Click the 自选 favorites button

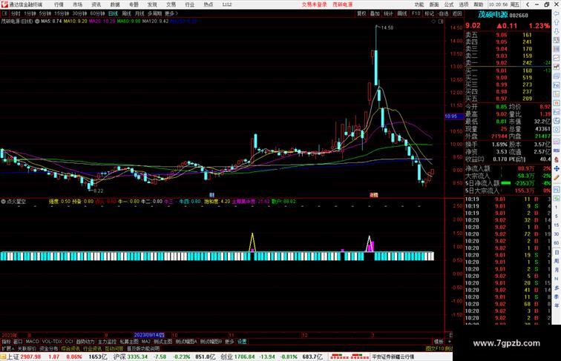pos(443,13)
